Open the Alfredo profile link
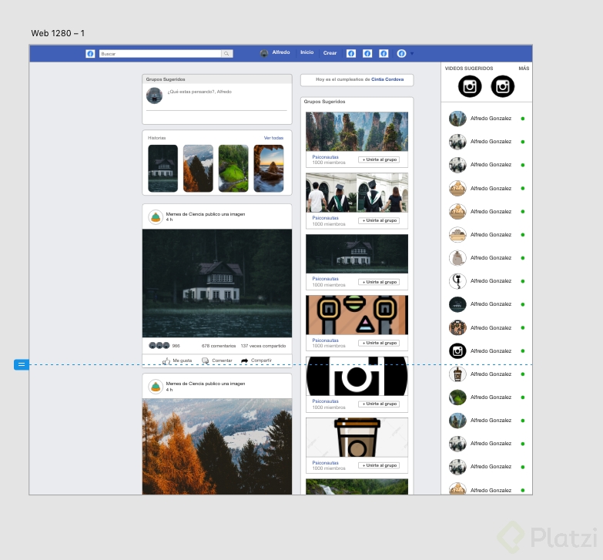 pos(281,52)
